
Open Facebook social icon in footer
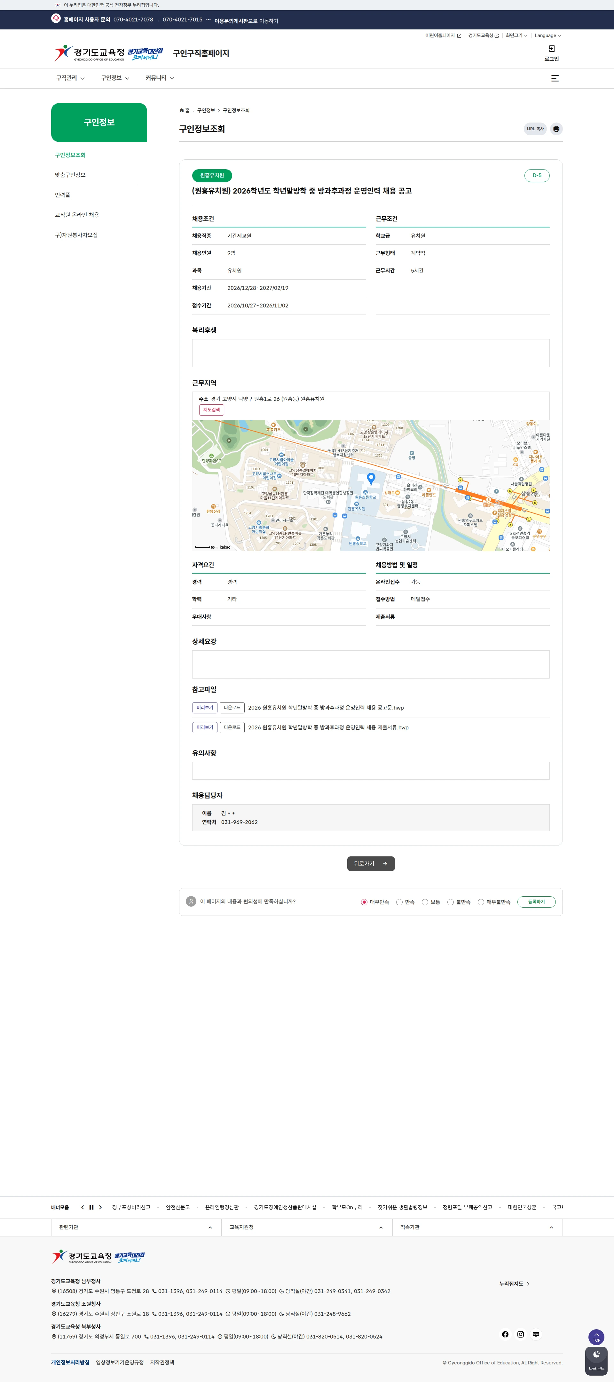(505, 1334)
